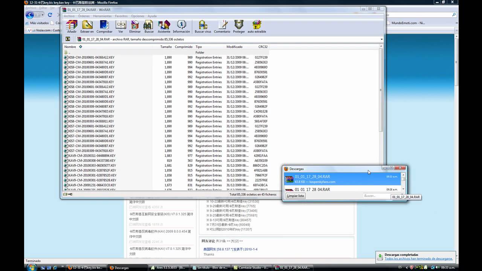Select file KIS9-CM-20100309-04347918.KEY
Image resolution: width=482 pixels, height=271 pixels.
click(x=91, y=82)
